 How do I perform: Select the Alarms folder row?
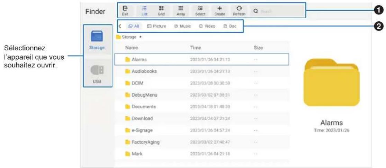tap(201, 59)
